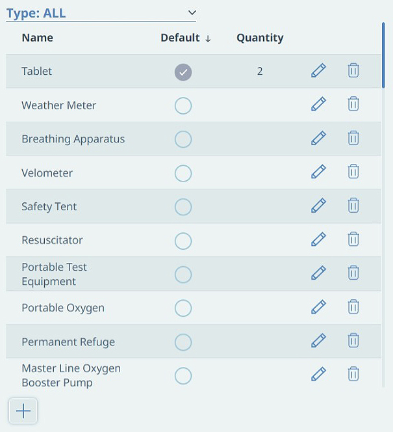Delete the Resuscitator item
The image size is (393, 432).
(353, 239)
